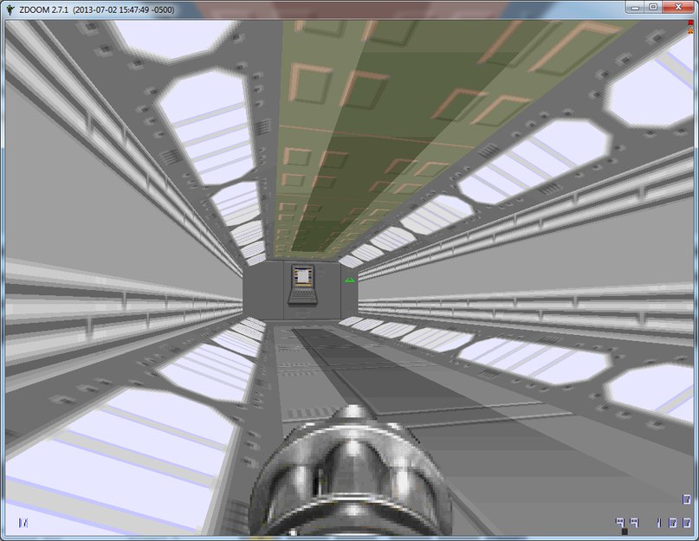Viewport: 699px width, 541px height.
Task: Click the "99" ammo counter in HUD
Action: coord(627,522)
